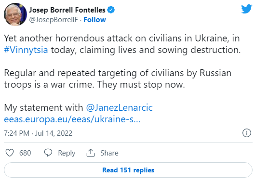Open the #Vinnytsia hashtag
This screenshot has width=255, height=182.
coord(26,50)
